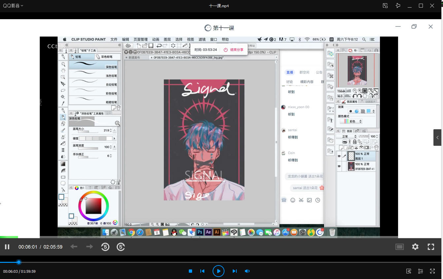
Task: Toggle visibility of 图层 1 layer
Action: tap(339, 156)
